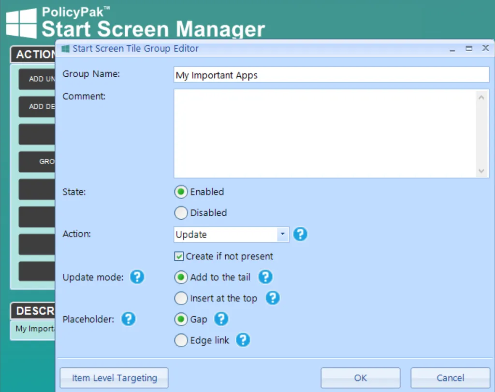Screen dimensions: 495x392
Task: Select the Disabled state radio button
Action: pyautogui.click(x=181, y=212)
